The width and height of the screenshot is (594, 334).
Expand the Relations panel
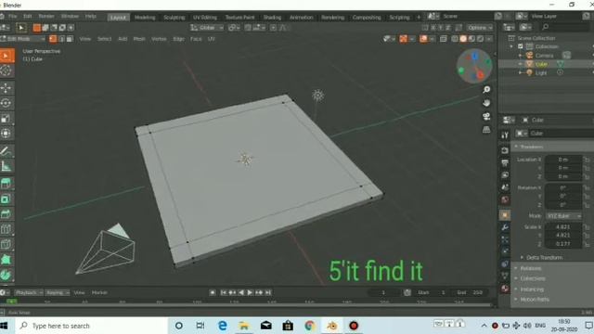[530, 268]
